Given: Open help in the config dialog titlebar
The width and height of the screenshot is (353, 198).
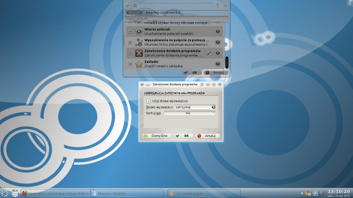Looking at the screenshot, I should pos(202,84).
